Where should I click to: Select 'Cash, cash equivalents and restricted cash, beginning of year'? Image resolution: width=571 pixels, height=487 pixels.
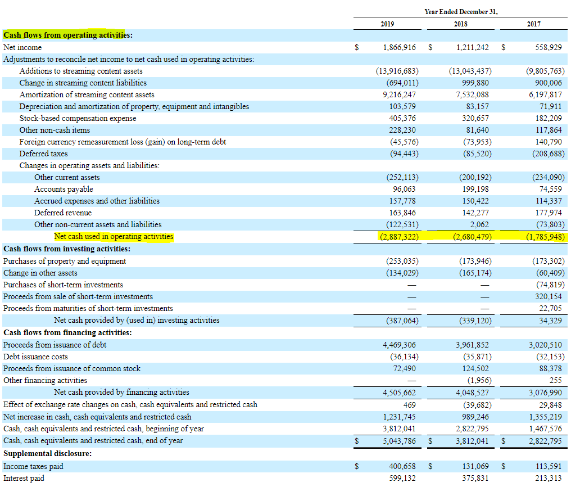coord(103,429)
